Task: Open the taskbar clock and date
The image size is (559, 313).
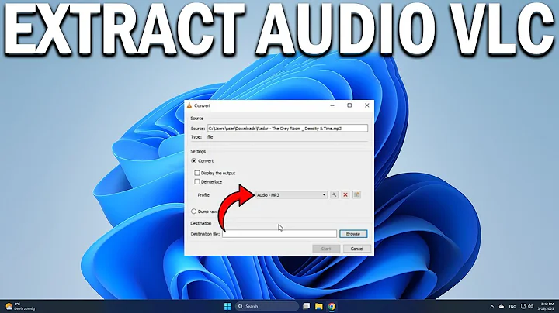Action: 547,306
